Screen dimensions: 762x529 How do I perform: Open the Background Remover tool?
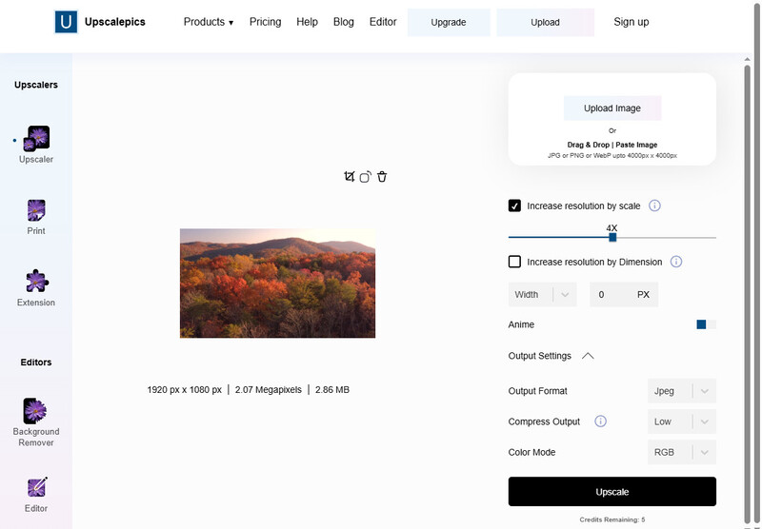pos(35,411)
